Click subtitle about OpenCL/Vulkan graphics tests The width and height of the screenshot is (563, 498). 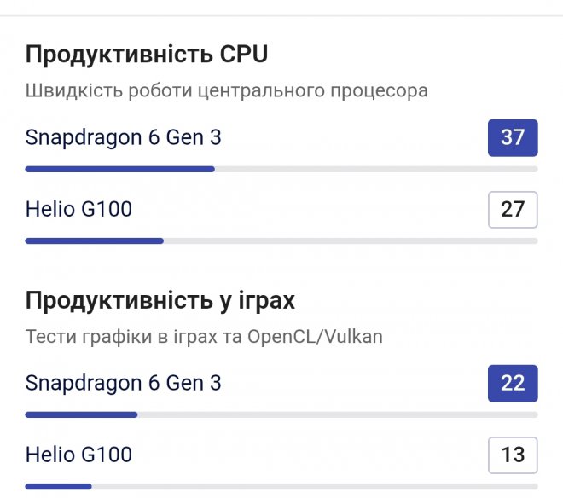[x=204, y=336]
